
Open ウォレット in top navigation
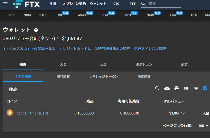click(98, 4)
